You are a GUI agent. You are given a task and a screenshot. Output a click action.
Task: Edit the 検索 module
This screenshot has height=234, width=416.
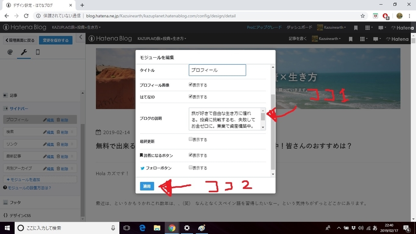pos(49,132)
